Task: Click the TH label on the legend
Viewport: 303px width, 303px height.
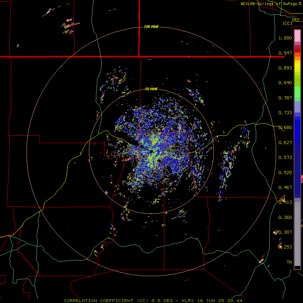Action: pos(289,262)
